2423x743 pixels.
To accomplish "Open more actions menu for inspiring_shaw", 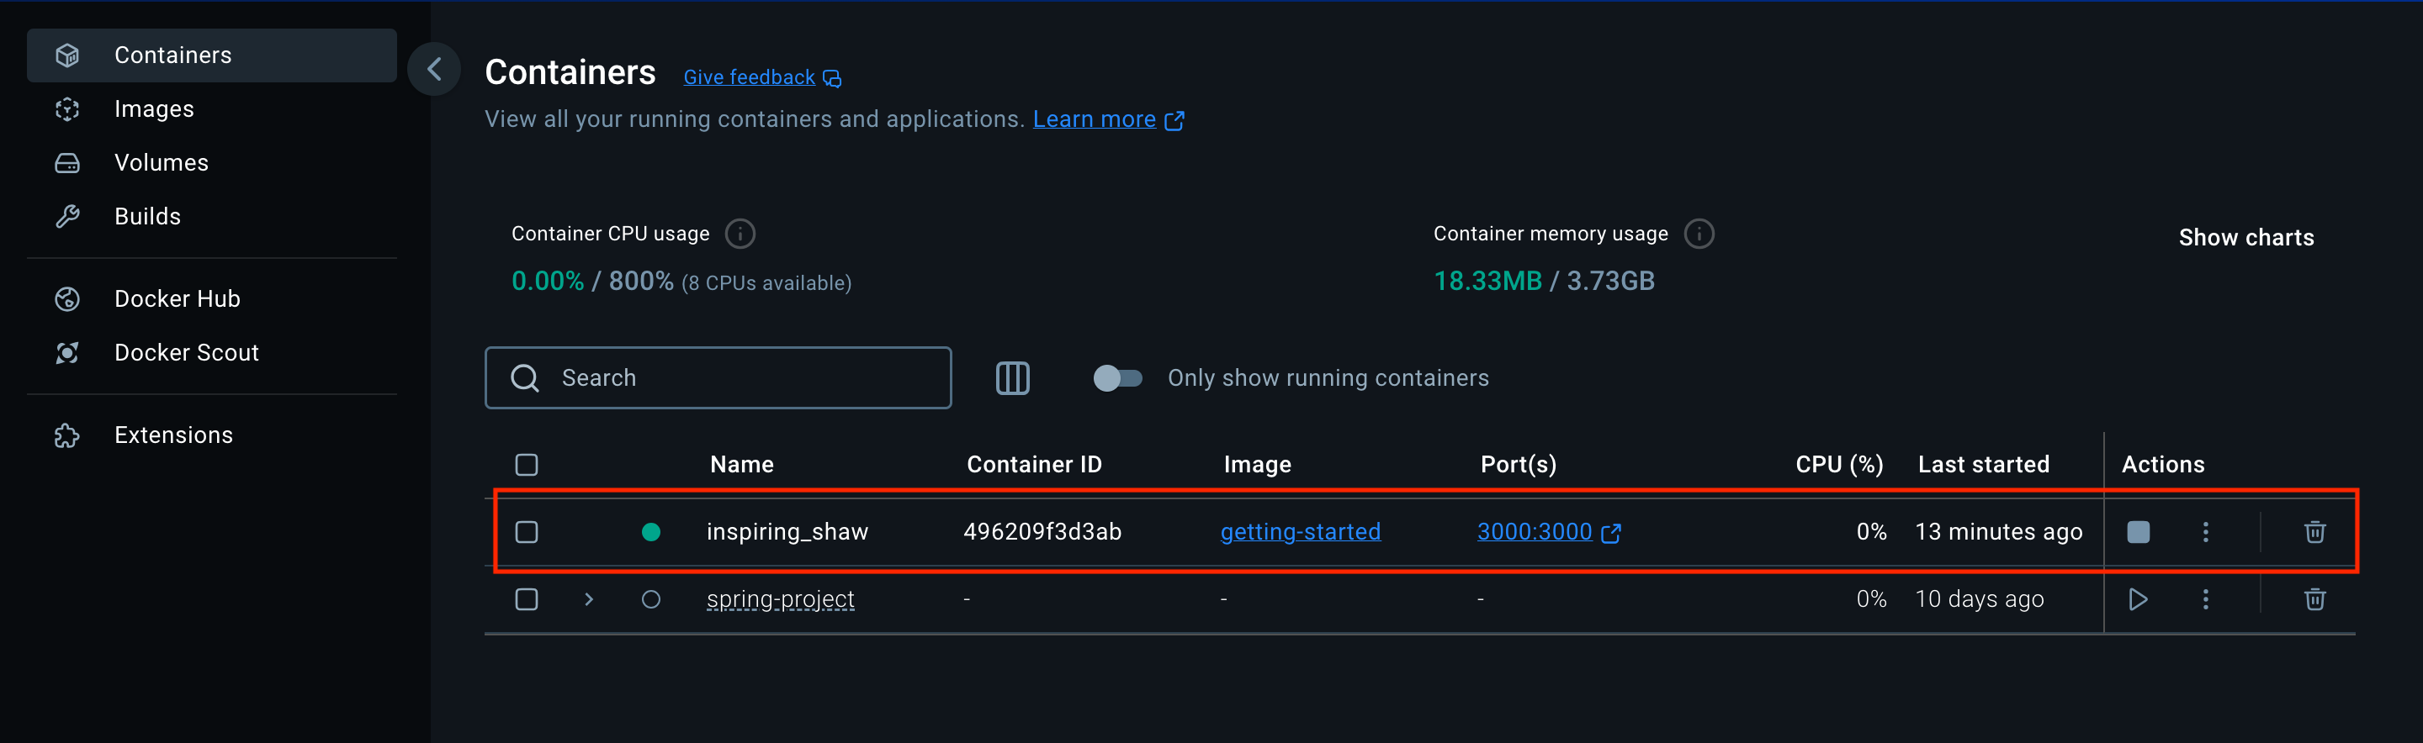I will click(x=2206, y=533).
